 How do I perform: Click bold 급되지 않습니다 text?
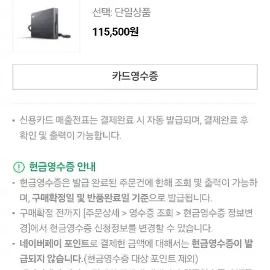(51, 259)
